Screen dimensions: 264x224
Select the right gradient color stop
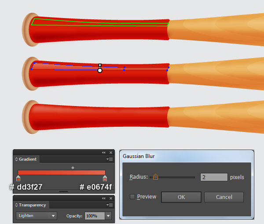[105, 178]
